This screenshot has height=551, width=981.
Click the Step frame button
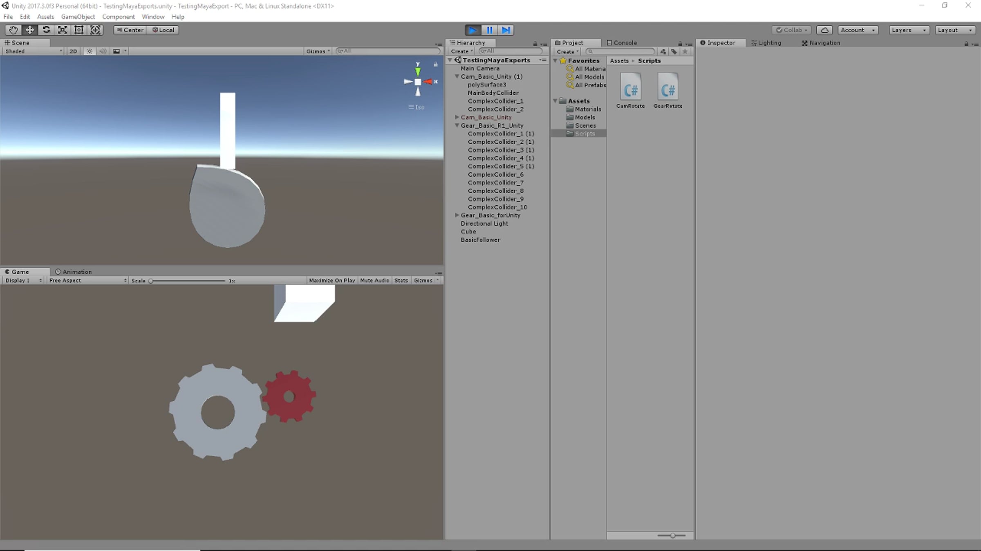click(x=506, y=30)
